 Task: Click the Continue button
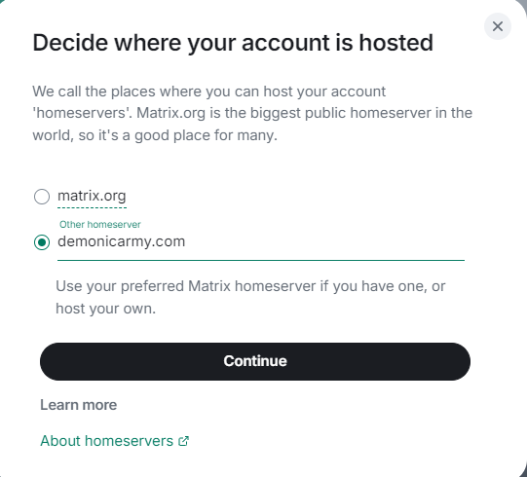255,361
